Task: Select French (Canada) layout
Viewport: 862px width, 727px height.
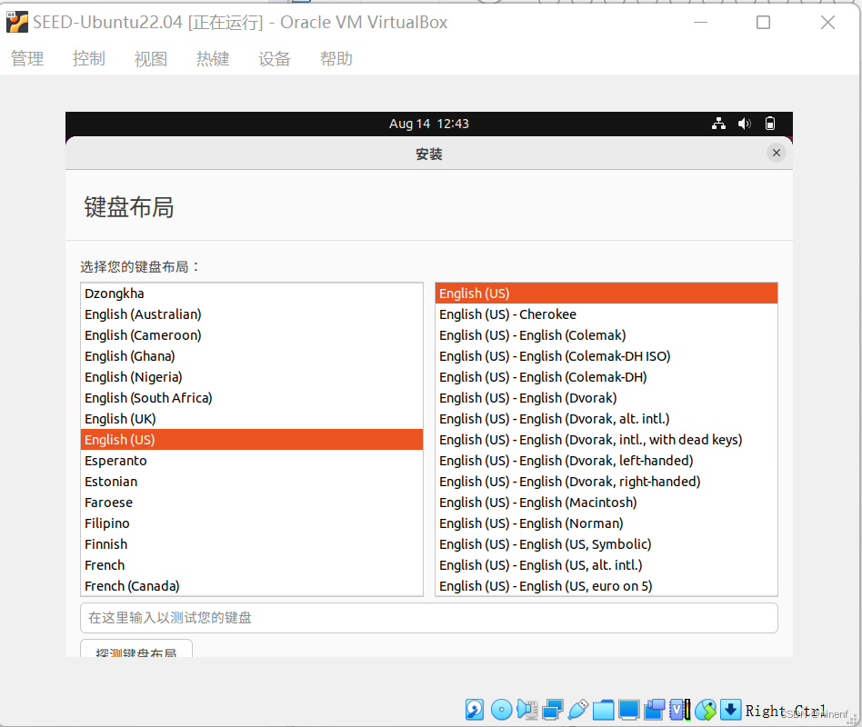Action: 252,586
